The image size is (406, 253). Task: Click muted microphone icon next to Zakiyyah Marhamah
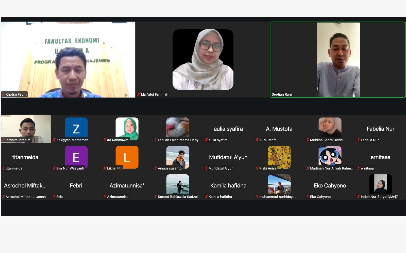pyautogui.click(x=54, y=140)
